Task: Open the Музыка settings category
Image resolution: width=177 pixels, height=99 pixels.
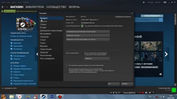Action: [51, 46]
